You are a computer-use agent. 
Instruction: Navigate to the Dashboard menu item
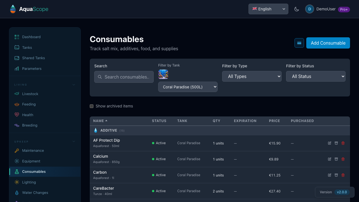(x=31, y=37)
